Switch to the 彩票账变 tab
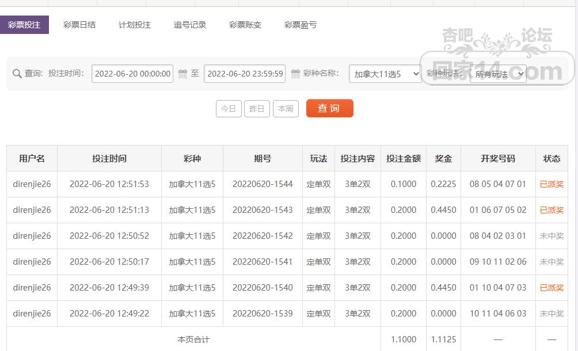Image resolution: width=578 pixels, height=351 pixels. point(244,25)
